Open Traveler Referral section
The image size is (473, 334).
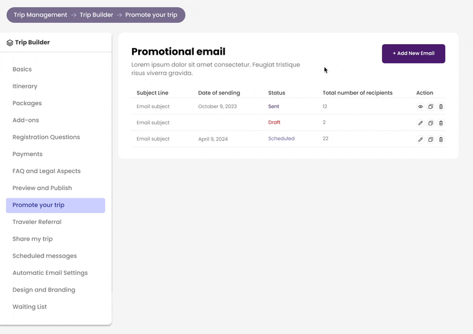pos(37,222)
